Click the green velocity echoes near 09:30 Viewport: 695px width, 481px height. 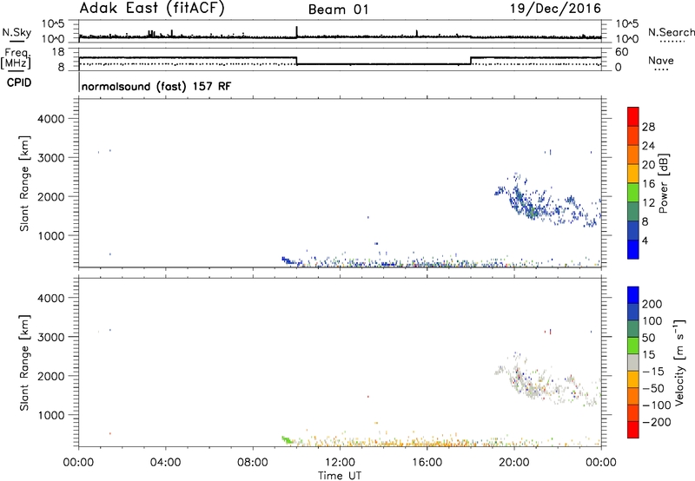[288, 440]
